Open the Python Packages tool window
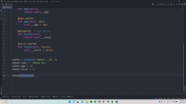This screenshot has width=186, height=104. pos(34,96)
